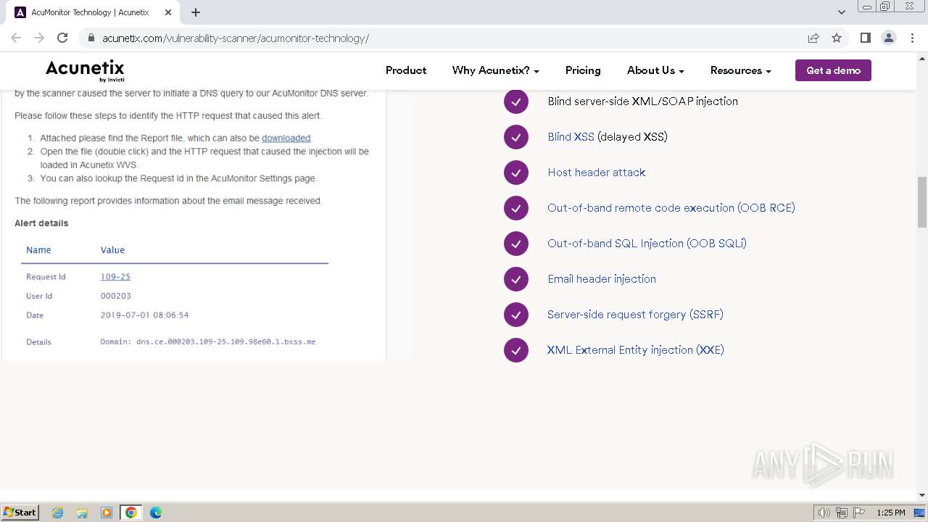928x522 pixels.
Task: Click the Acunetix by Invicti logo
Action: click(85, 70)
